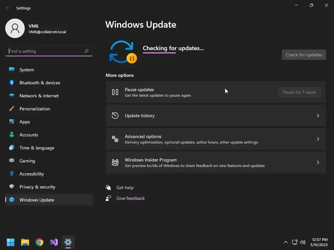
Task: Click the Windows Insider cat icon
Action: [x=115, y=162]
